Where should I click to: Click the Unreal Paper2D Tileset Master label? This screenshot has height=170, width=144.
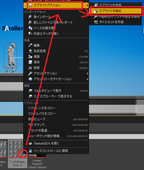pos(37,164)
